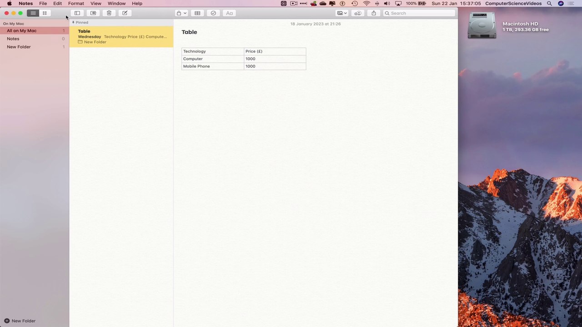Open the Help menu
Image resolution: width=582 pixels, height=327 pixels.
tap(137, 3)
